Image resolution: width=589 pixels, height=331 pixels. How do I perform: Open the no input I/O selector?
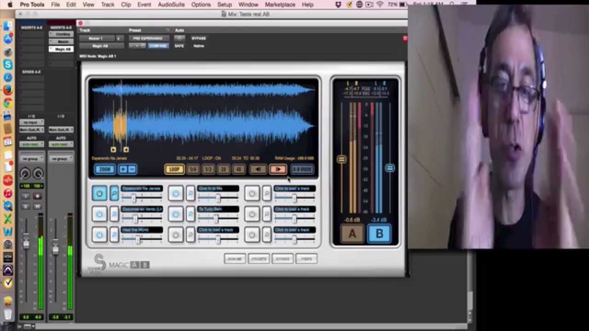(x=31, y=123)
